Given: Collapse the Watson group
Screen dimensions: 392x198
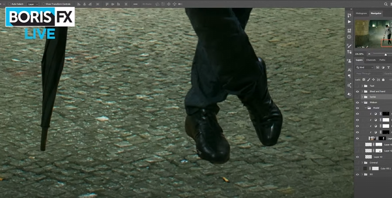Looking at the screenshot, I should point(362,102).
